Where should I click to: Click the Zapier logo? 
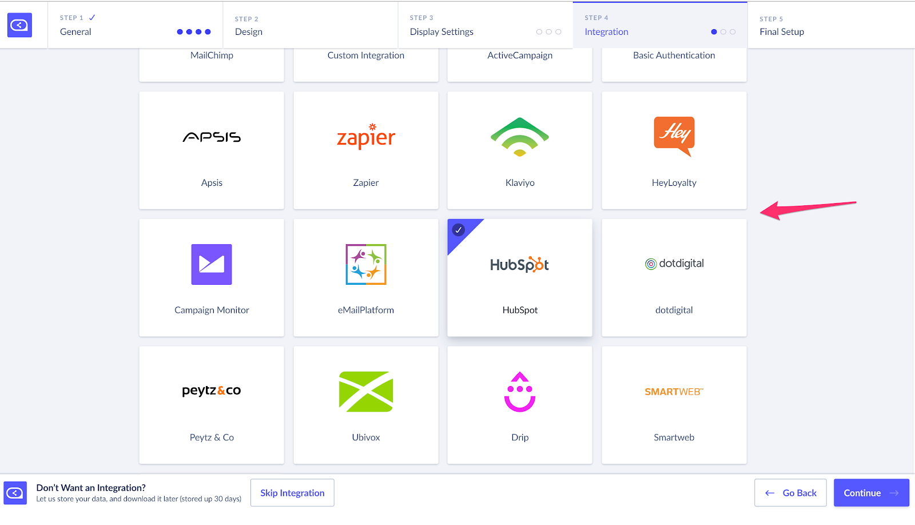click(x=366, y=137)
